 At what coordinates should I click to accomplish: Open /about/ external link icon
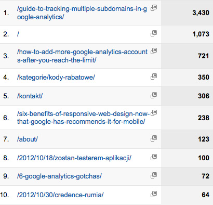pos(154,138)
